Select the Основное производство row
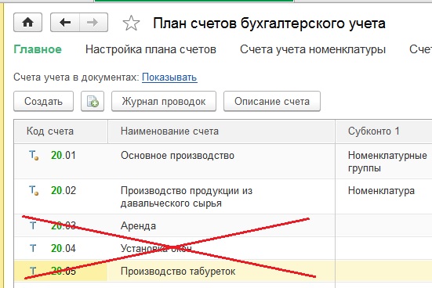432x288 pixels. 223,161
